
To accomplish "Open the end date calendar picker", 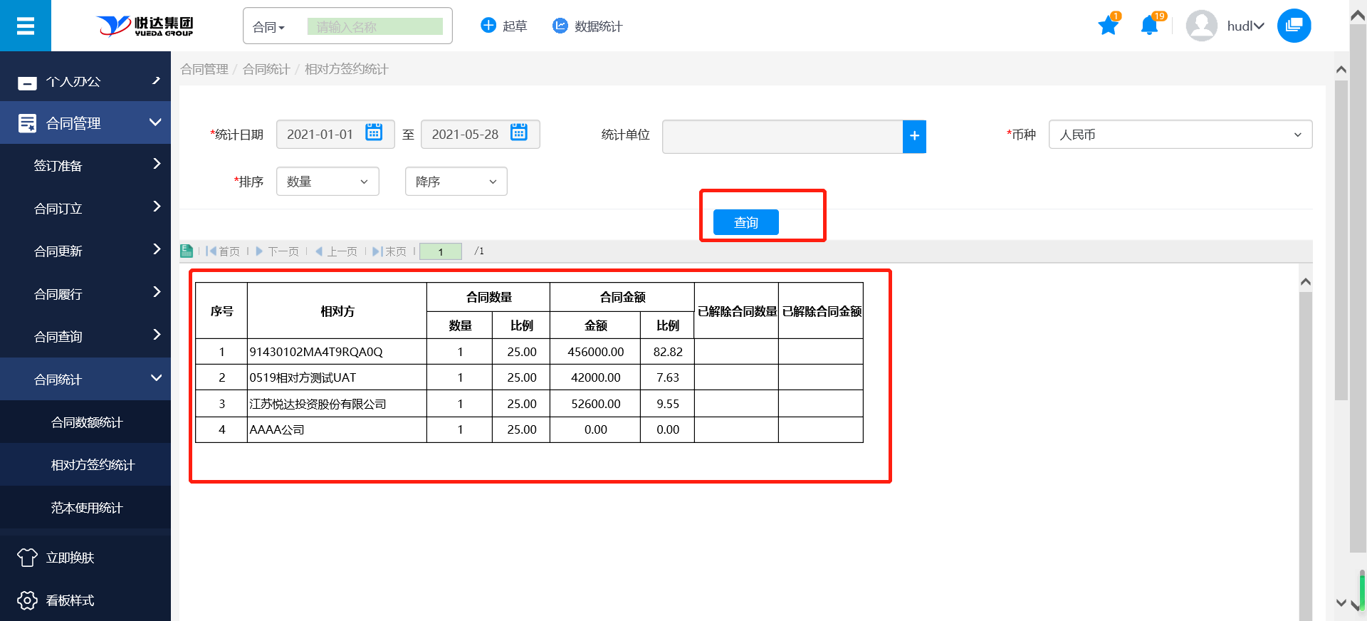I will pos(519,133).
